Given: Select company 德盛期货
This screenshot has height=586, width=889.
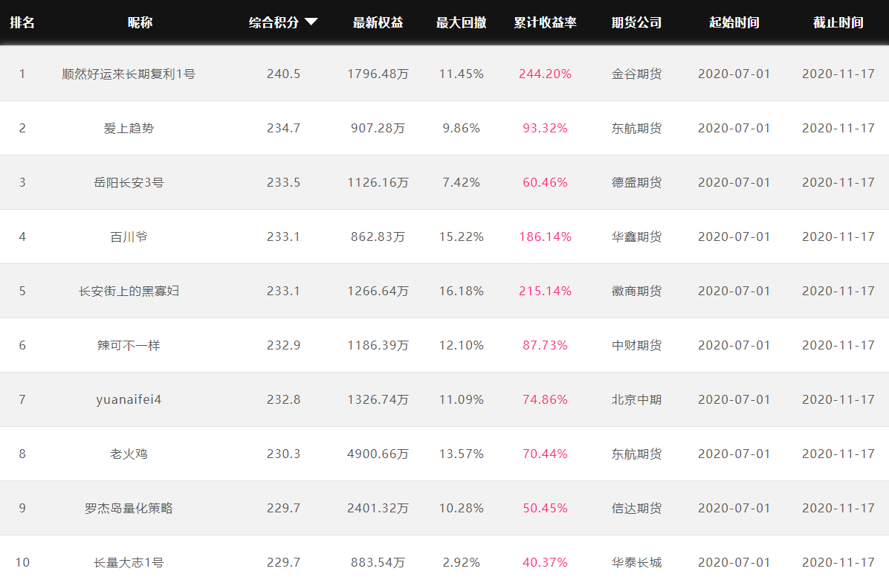Looking at the screenshot, I should pyautogui.click(x=636, y=183).
